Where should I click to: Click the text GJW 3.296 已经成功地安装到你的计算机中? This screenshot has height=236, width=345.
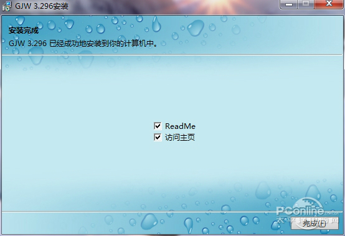[x=83, y=44]
